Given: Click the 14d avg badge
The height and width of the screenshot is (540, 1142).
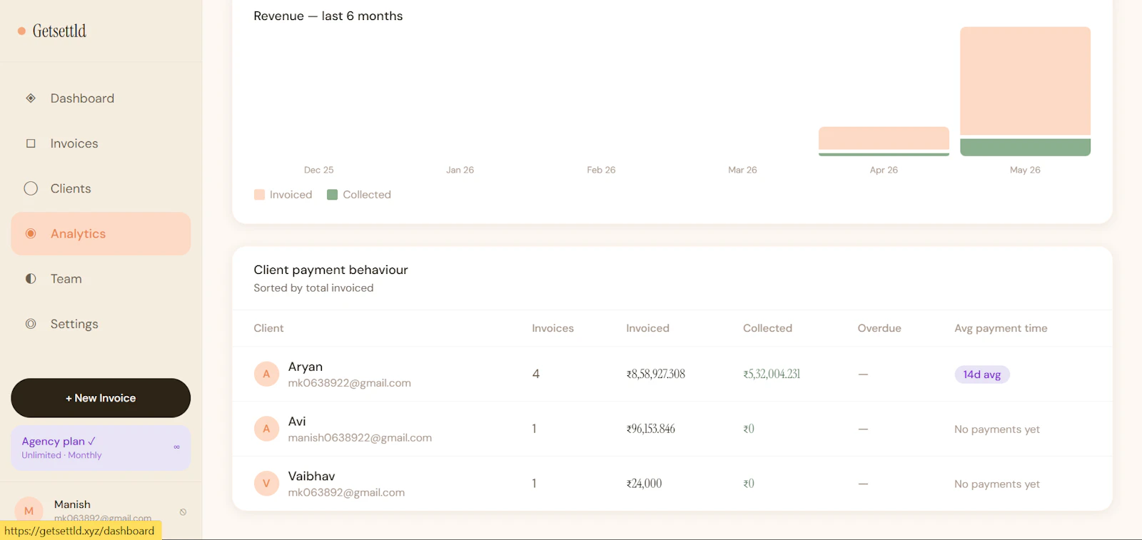Looking at the screenshot, I should [x=982, y=375].
